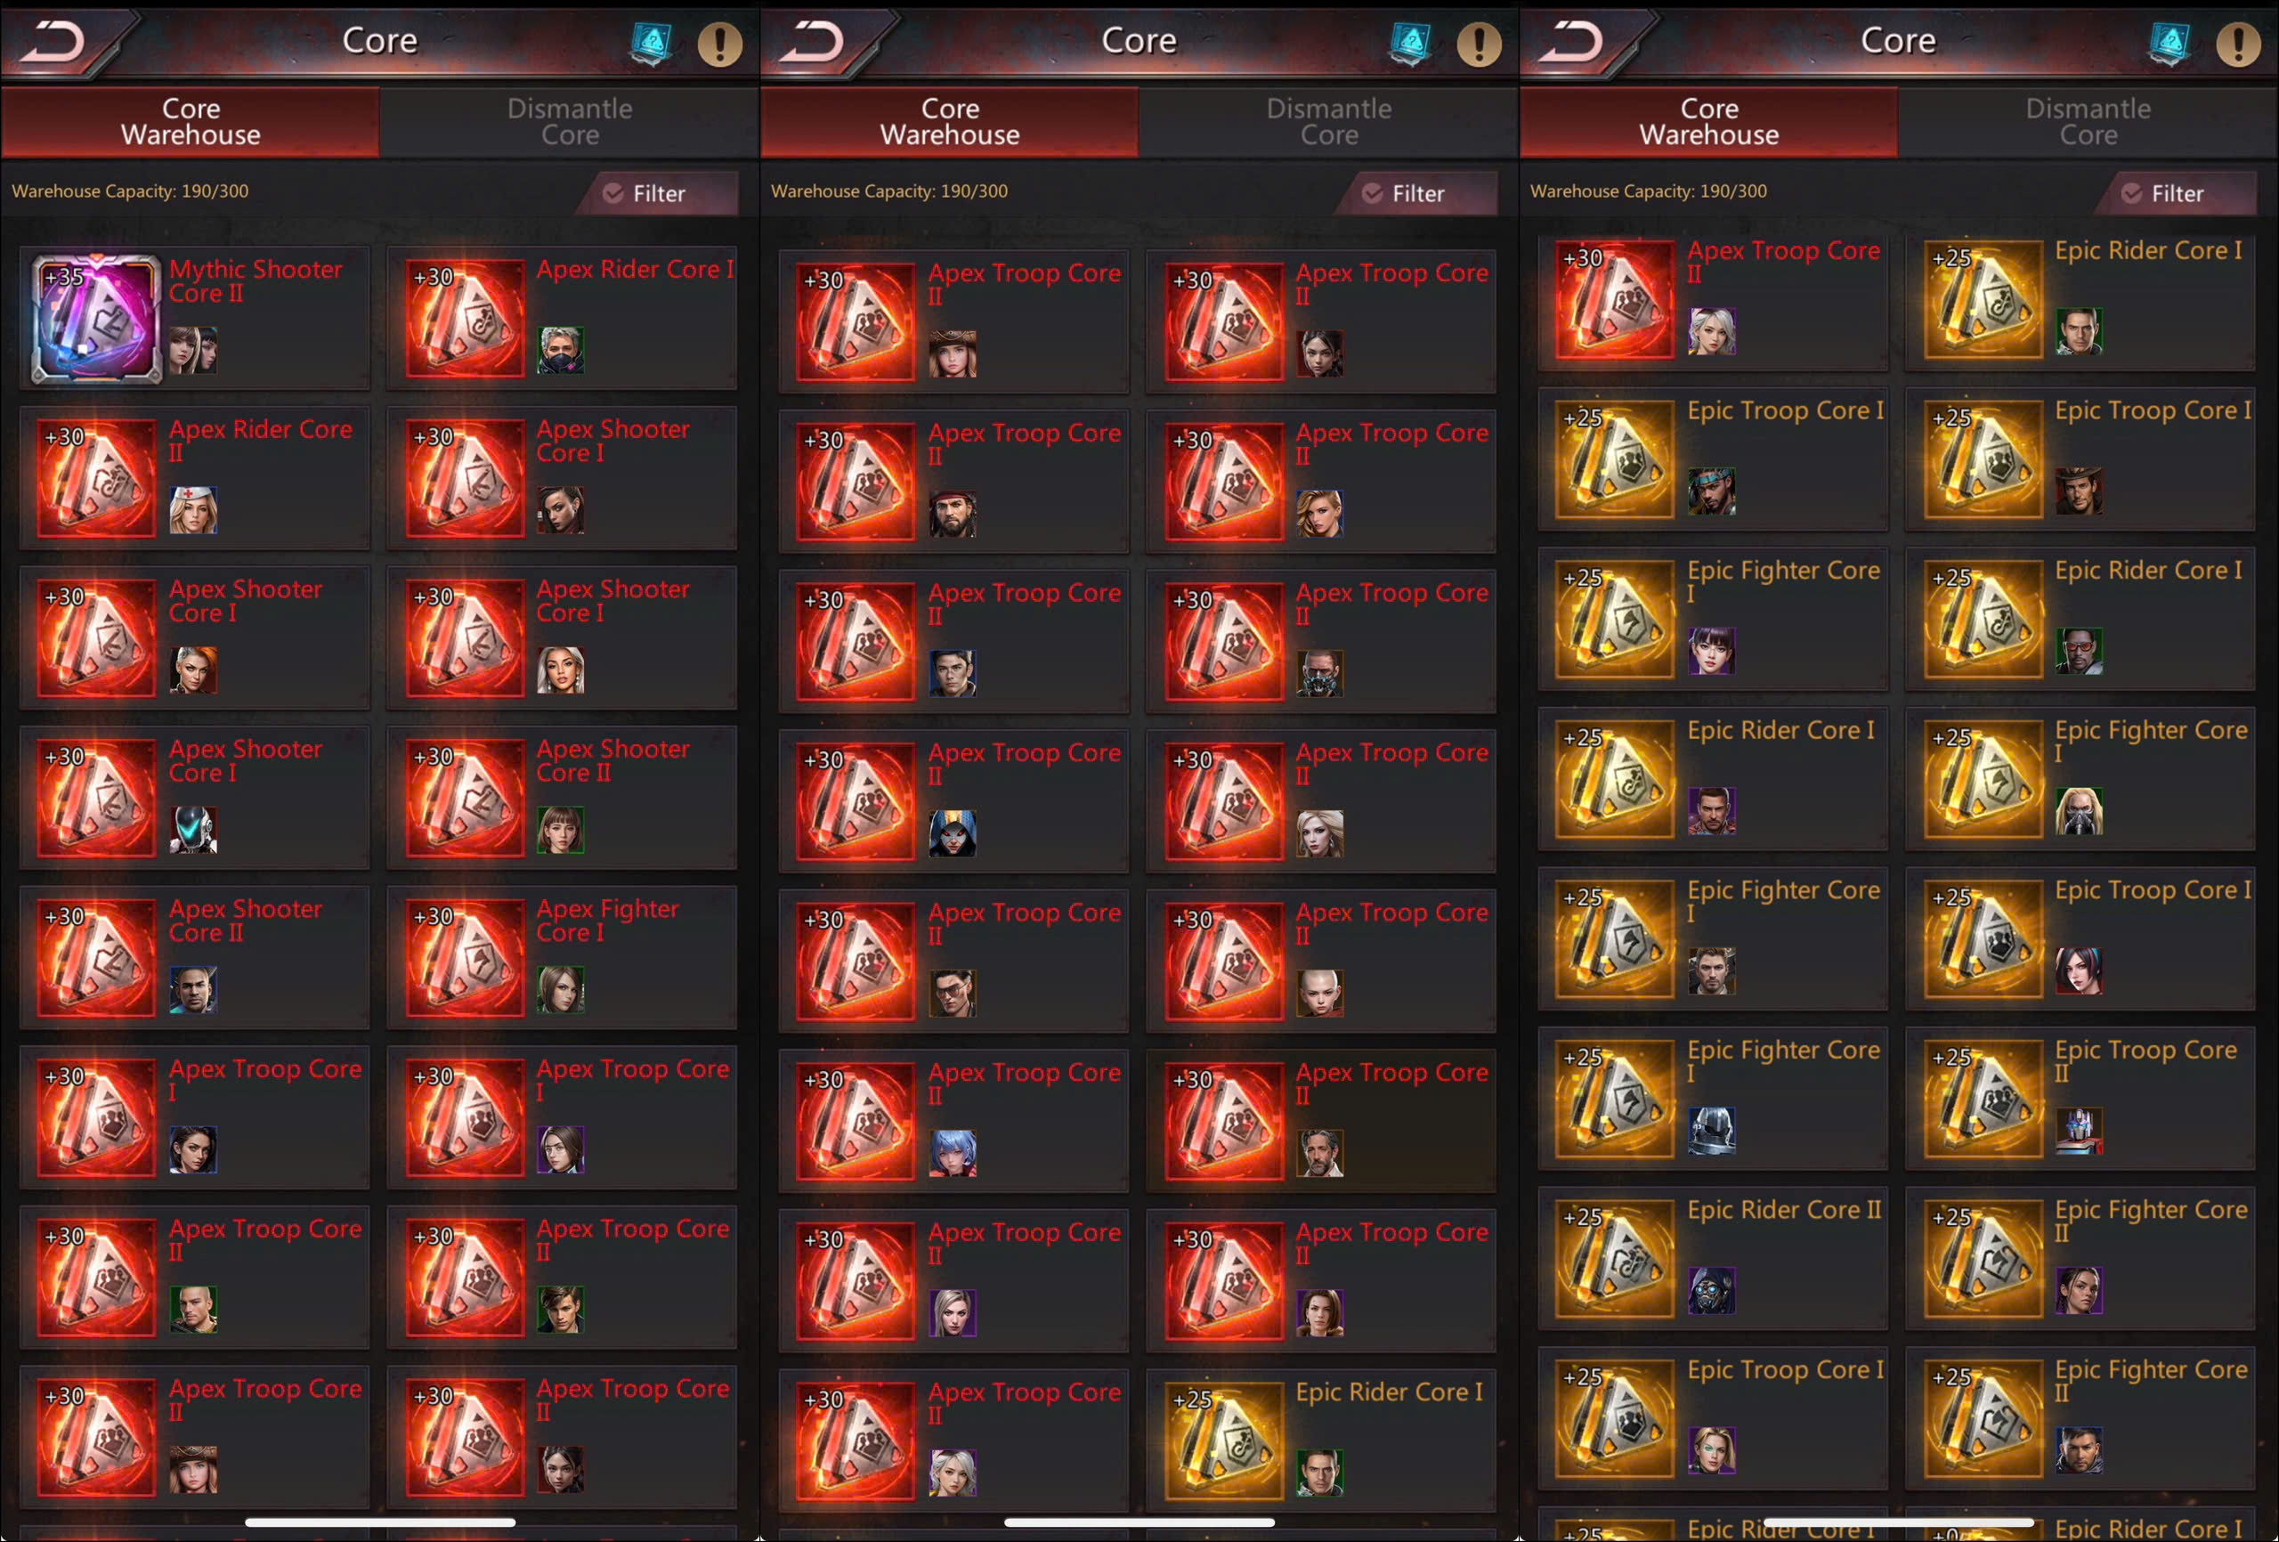Click hero portrait under Mythic Shooter Core II

click(x=193, y=350)
